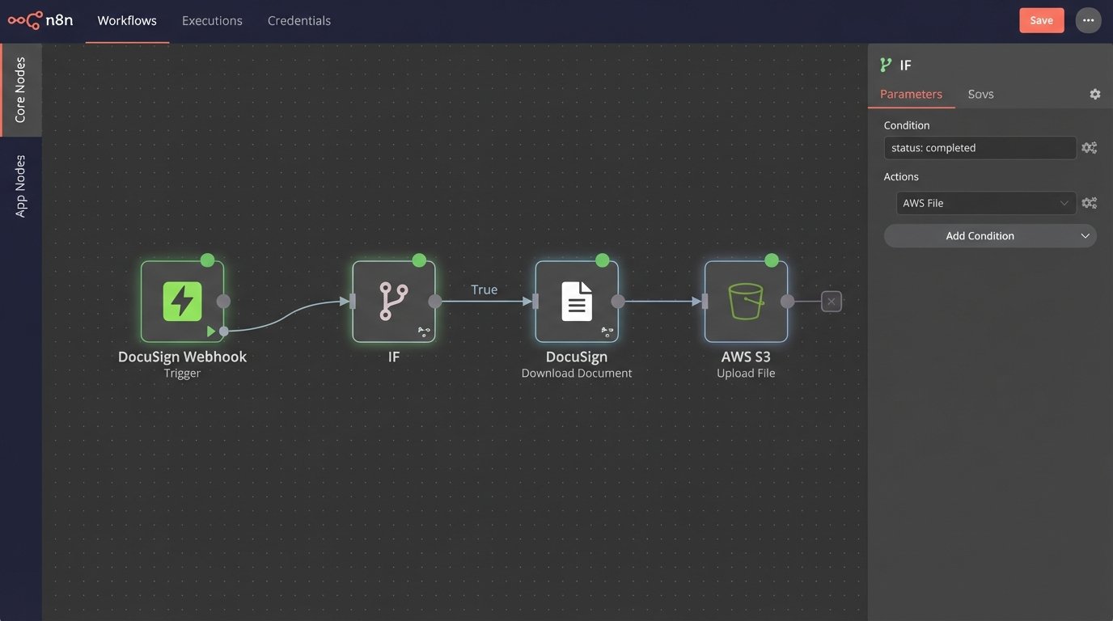1113x621 pixels.
Task: Click the settings gear in the node panel
Action: point(1094,94)
